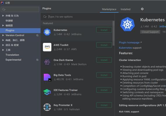Click 'Deleting resources from cluster' text

pos(140,83)
